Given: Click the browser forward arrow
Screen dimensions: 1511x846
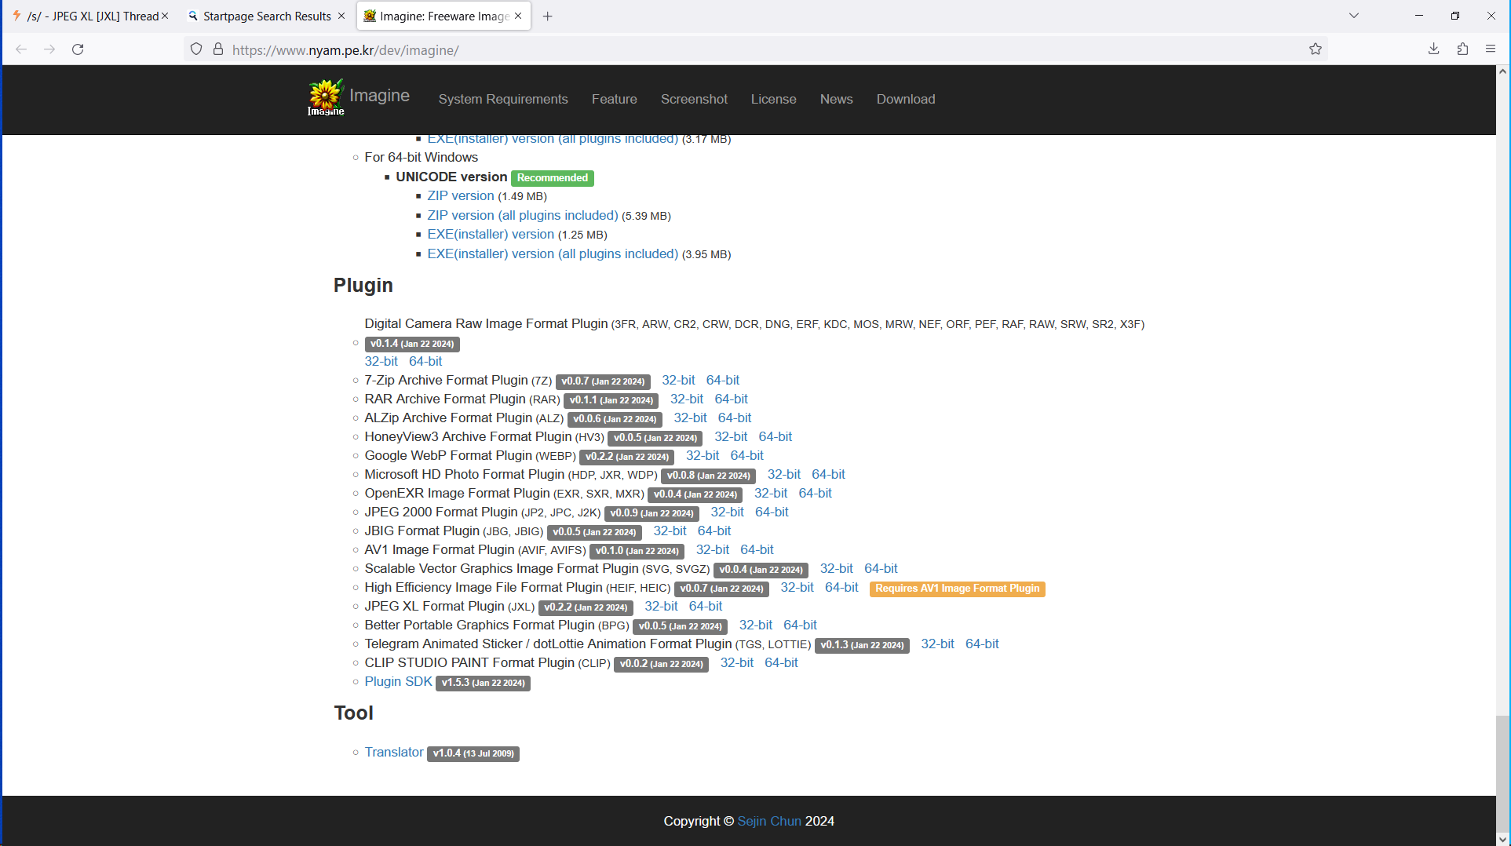Looking at the screenshot, I should coord(49,49).
